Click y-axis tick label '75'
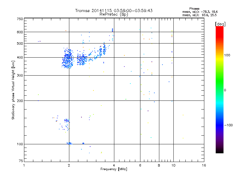 click(x=21, y=161)
